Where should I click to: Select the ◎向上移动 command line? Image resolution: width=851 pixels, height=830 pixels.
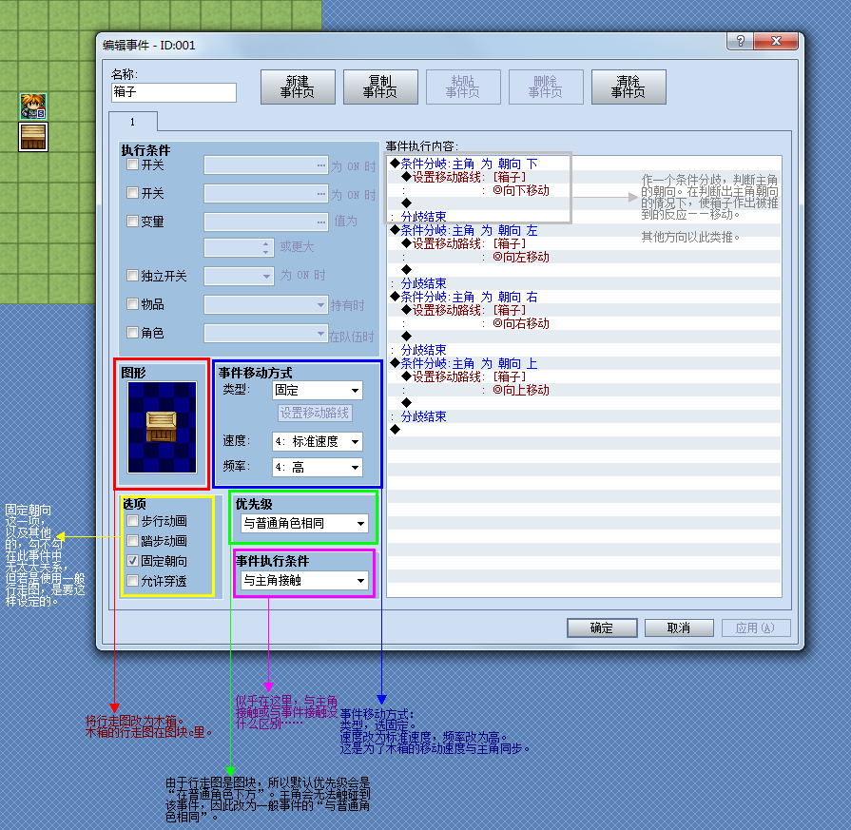(584, 390)
